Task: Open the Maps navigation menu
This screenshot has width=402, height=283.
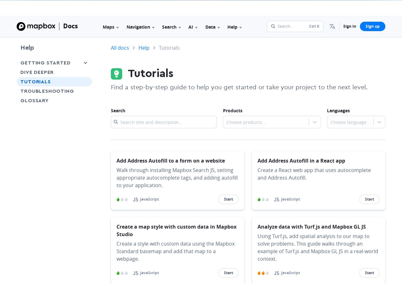Action: 111,27
